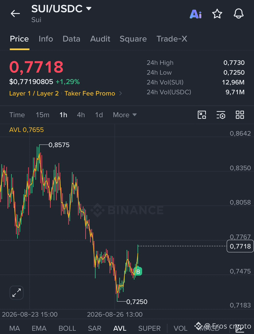Screen dimensions: 254x334
Task: Select the 4h timeframe
Action: pyautogui.click(x=81, y=115)
